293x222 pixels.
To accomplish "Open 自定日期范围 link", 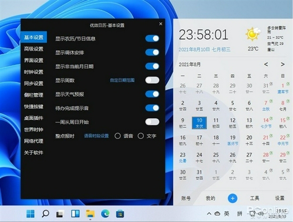I will (x=122, y=80).
